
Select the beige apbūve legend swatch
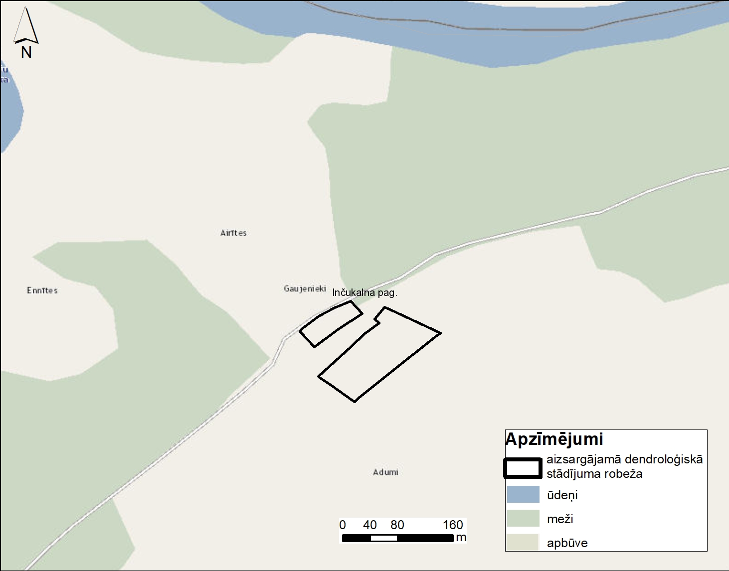click(523, 542)
